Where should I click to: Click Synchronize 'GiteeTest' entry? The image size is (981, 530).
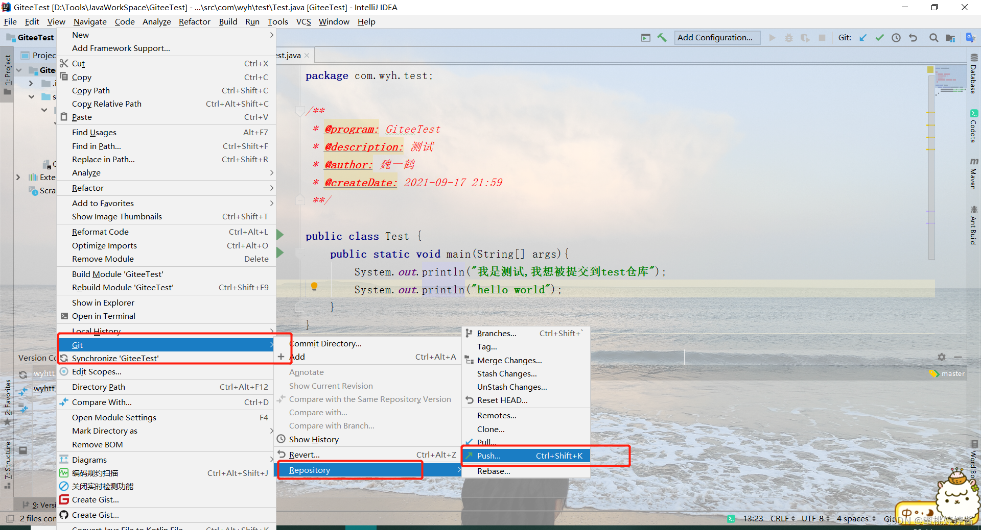pyautogui.click(x=166, y=358)
